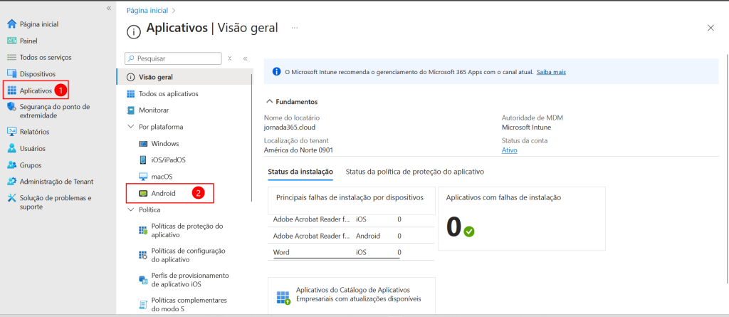Close the Aplicativos blade with X
729x317 pixels.
pos(710,28)
